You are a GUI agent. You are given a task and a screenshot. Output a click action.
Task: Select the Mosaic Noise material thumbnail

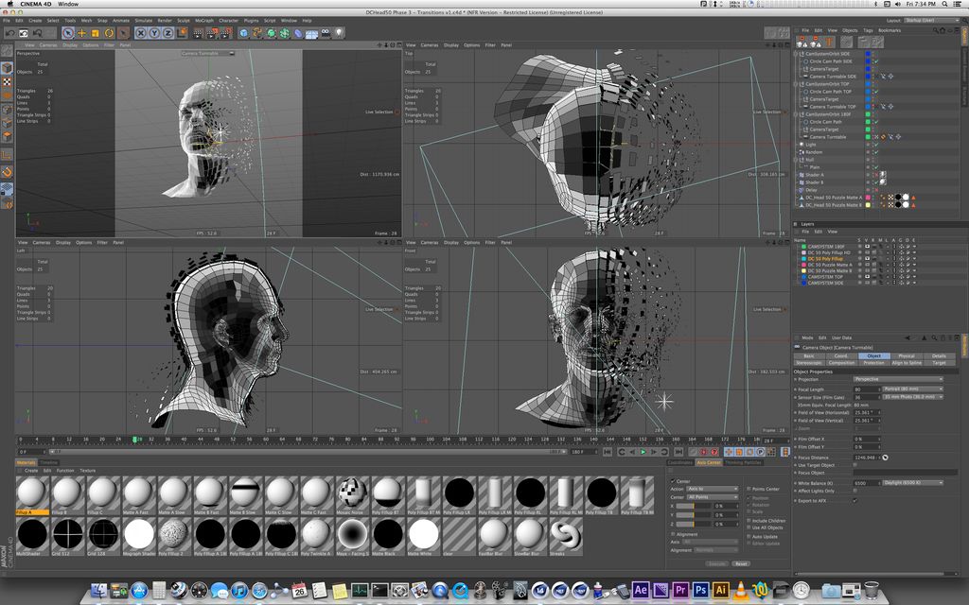tap(352, 493)
